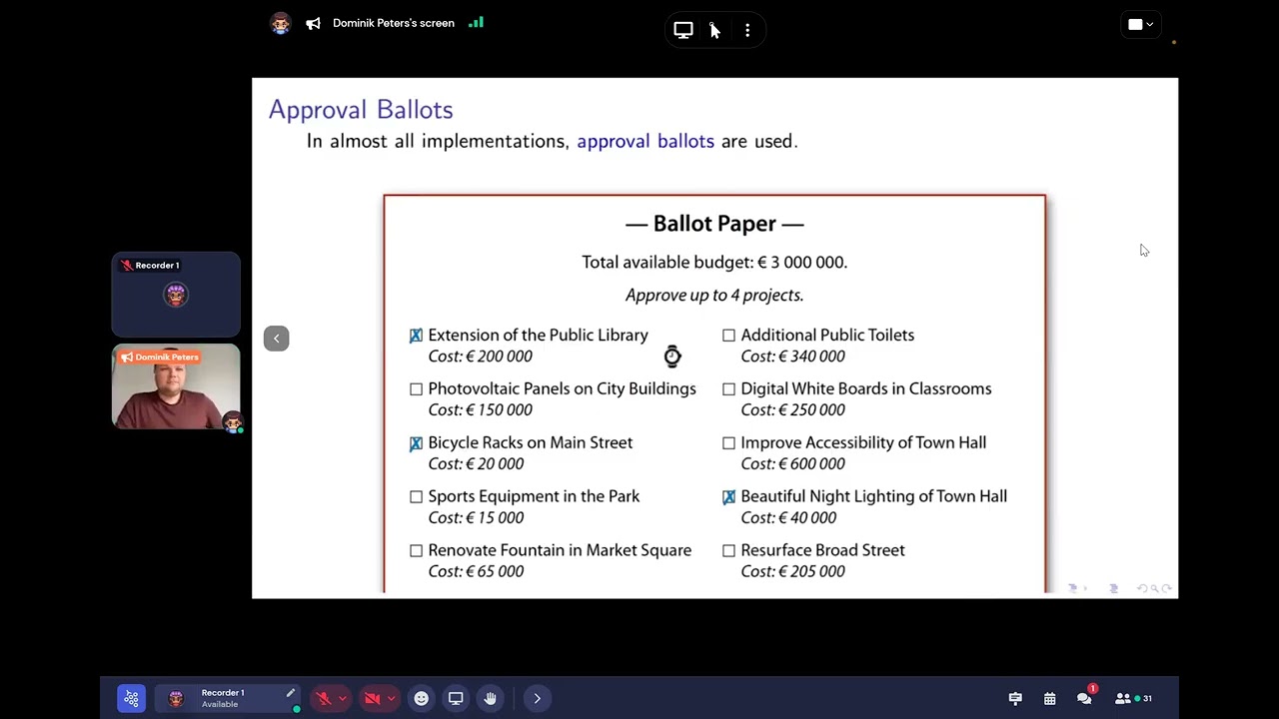Click 'Cost: € 15 000' under Sports Equipment

pos(476,518)
